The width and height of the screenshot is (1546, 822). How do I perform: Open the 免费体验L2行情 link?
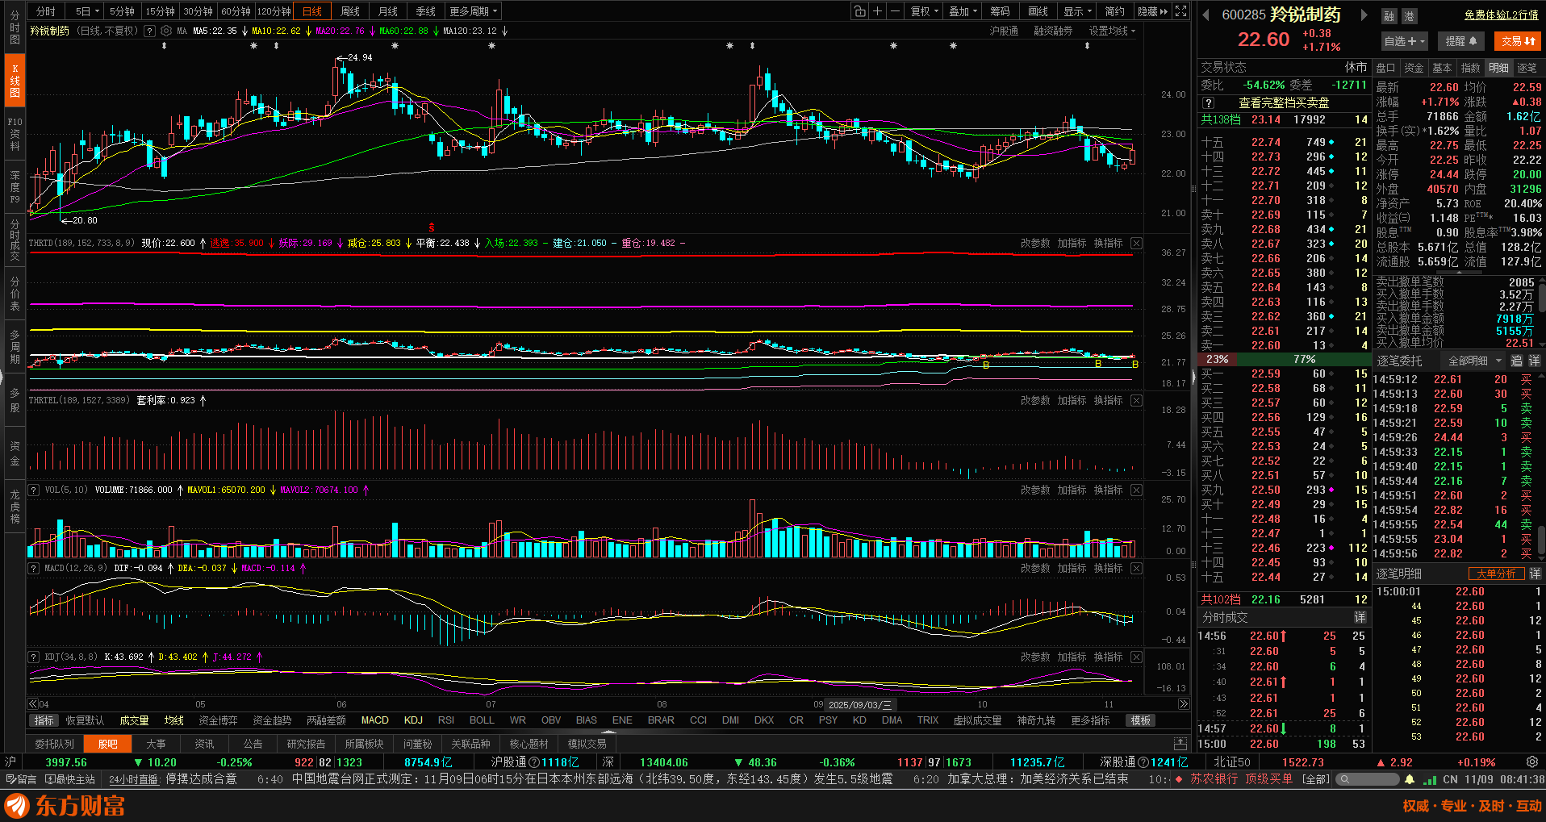tap(1501, 15)
